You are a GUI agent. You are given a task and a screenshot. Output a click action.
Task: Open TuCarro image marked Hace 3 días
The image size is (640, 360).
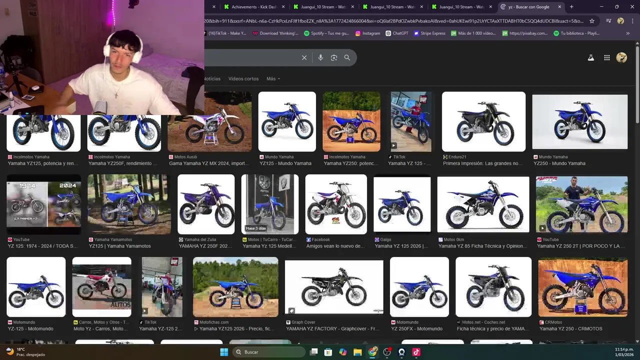(x=270, y=204)
